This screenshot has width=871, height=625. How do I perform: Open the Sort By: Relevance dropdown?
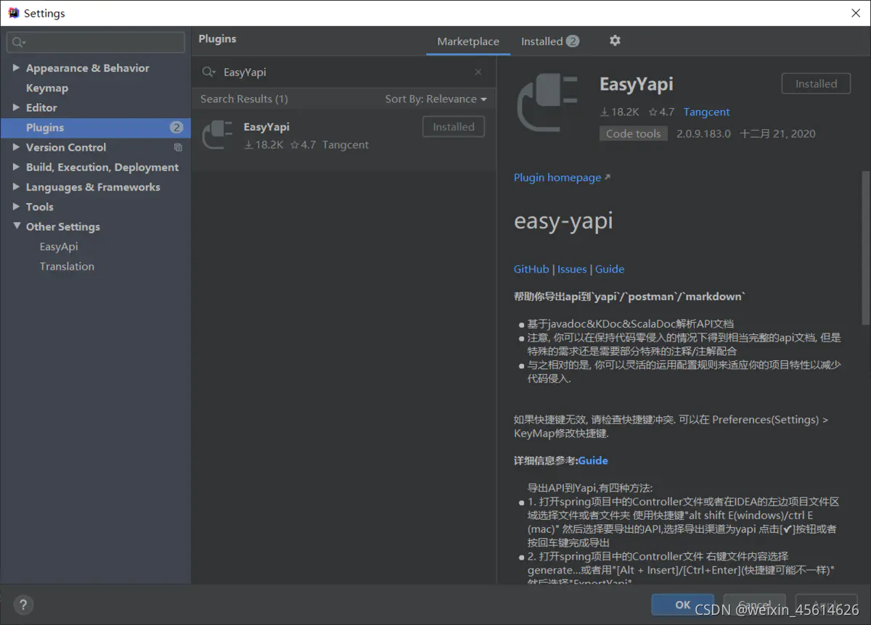tap(435, 99)
